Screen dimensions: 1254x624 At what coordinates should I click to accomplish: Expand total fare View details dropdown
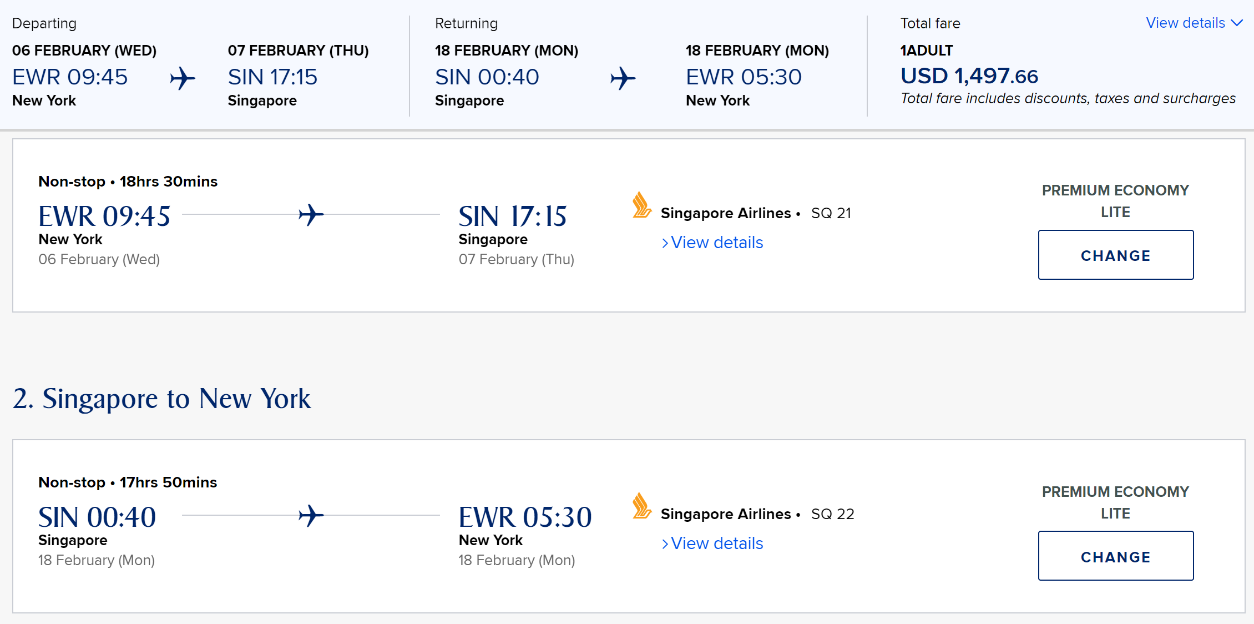1185,23
